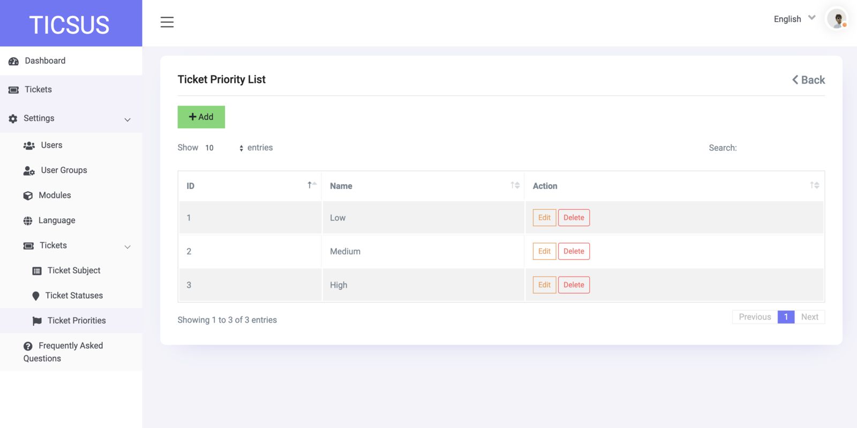Click the Ticket Priority List heading
The width and height of the screenshot is (857, 428).
222,80
